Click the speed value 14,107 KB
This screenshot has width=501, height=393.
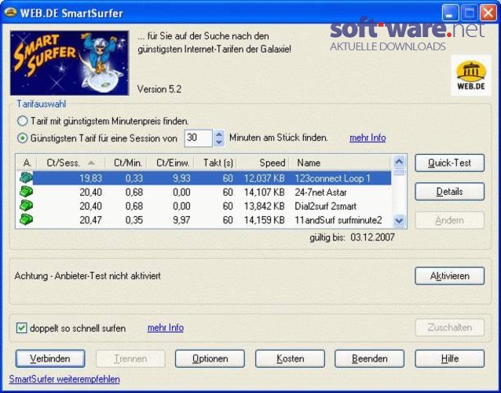click(264, 193)
